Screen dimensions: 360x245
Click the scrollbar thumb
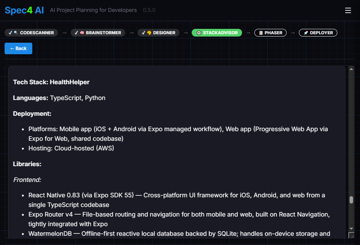(351, 200)
